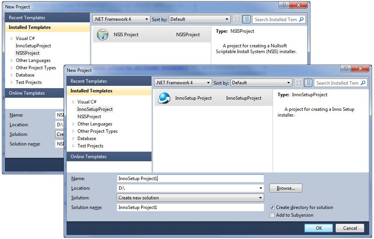Open help in the front New Project dialog
Image resolution: width=374 pixels, height=239 pixels.
coord(345,69)
